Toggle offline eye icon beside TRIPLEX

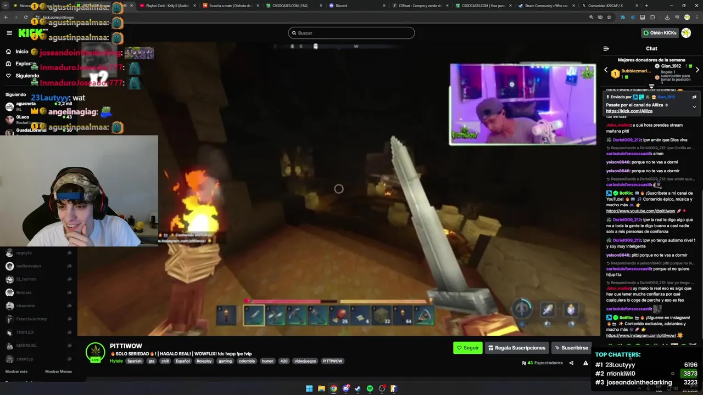[69, 332]
